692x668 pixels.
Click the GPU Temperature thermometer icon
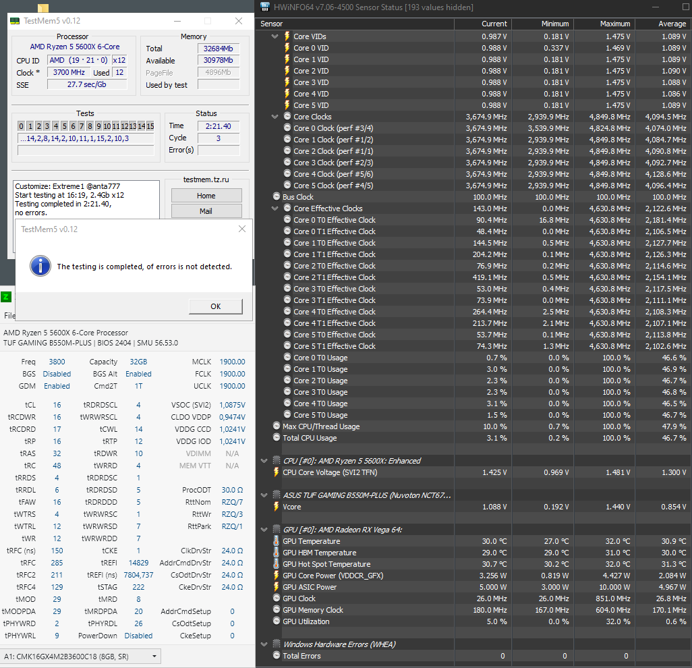click(x=277, y=541)
